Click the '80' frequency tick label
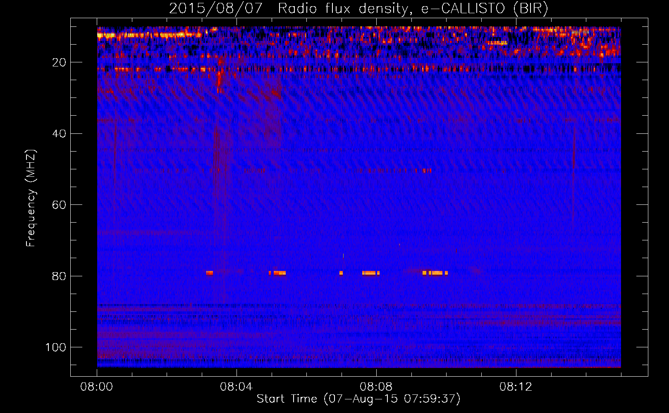 (x=60, y=276)
